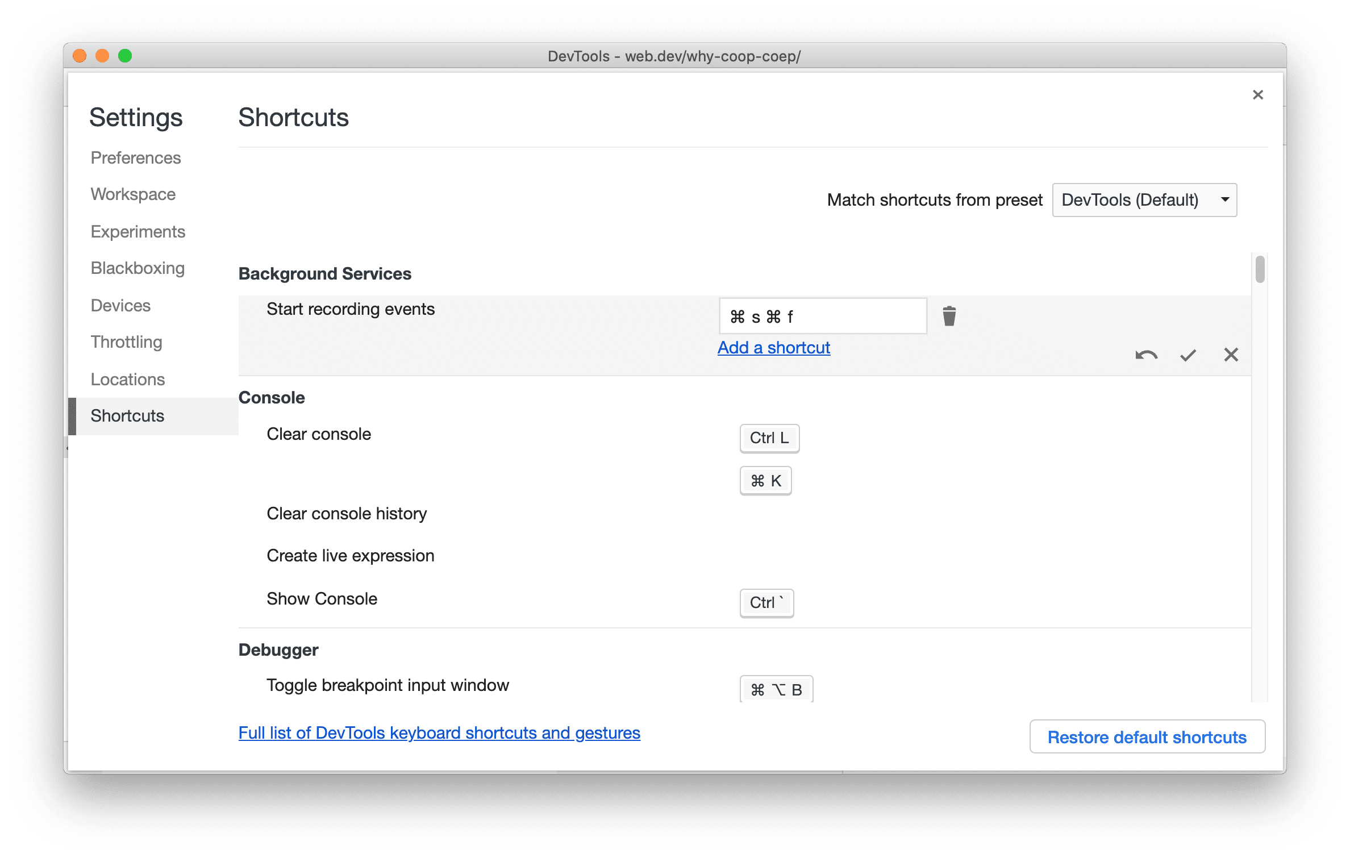1350x858 pixels.
Task: Click the delete shortcut trash icon
Action: click(948, 316)
